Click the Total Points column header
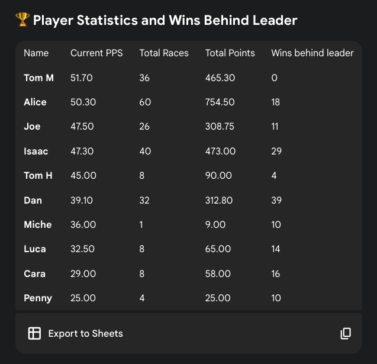 point(230,53)
